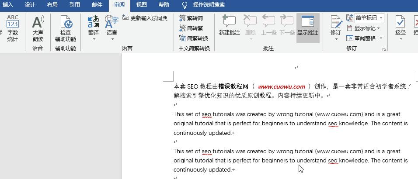Expand the Accept (接受) dropdown arrow
418x179 pixels.
(401, 39)
